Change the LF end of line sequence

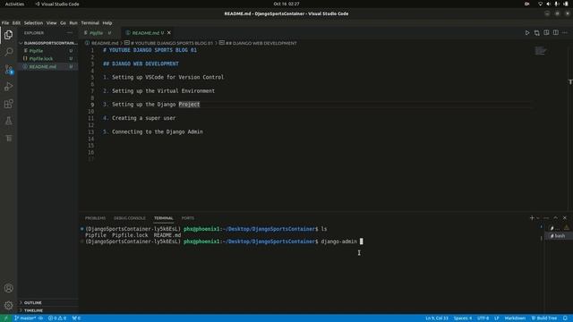497,318
